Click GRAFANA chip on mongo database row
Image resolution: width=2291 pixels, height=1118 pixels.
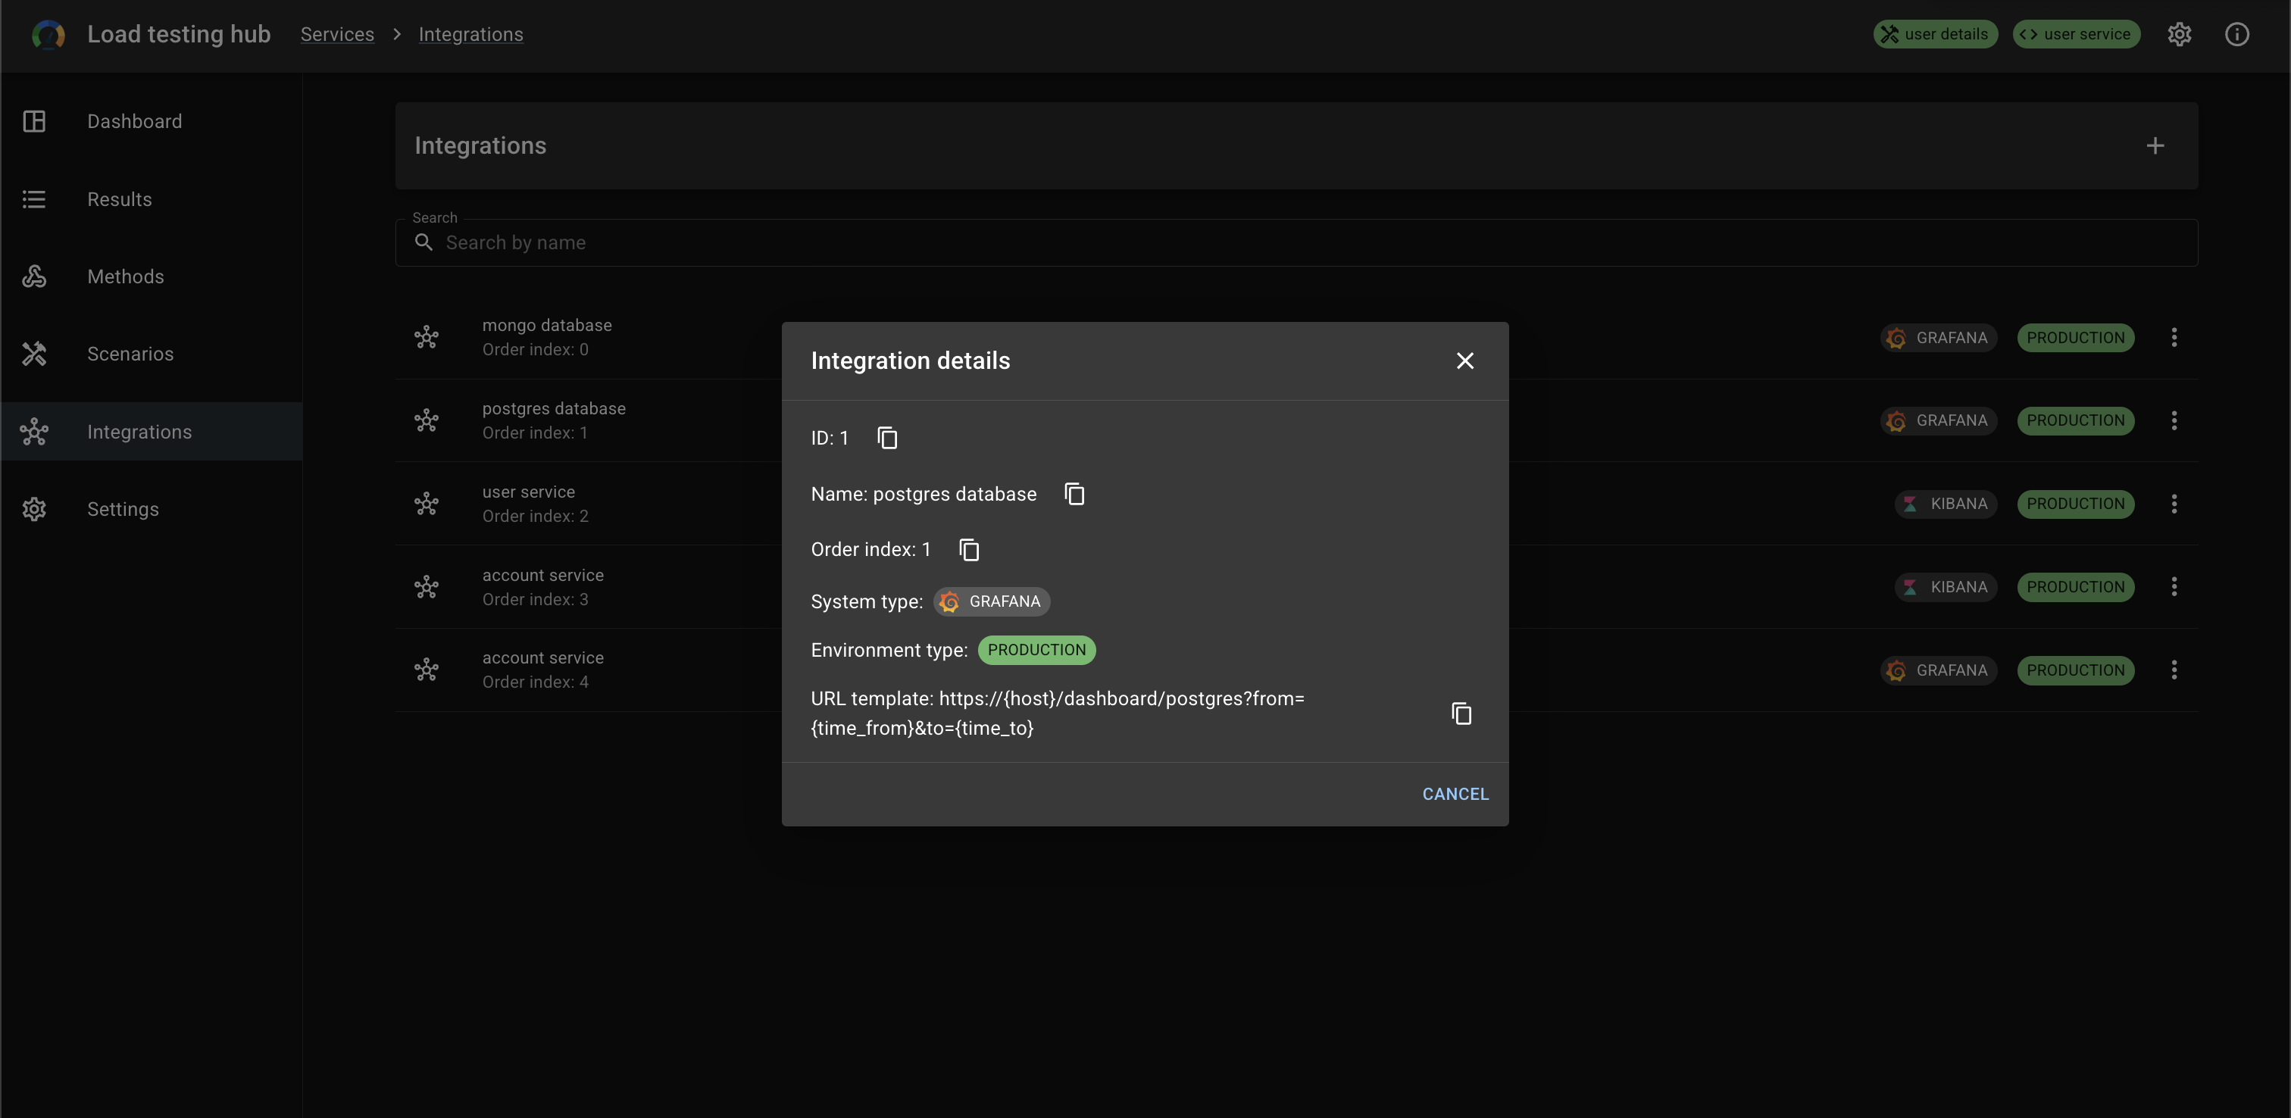click(x=1939, y=337)
